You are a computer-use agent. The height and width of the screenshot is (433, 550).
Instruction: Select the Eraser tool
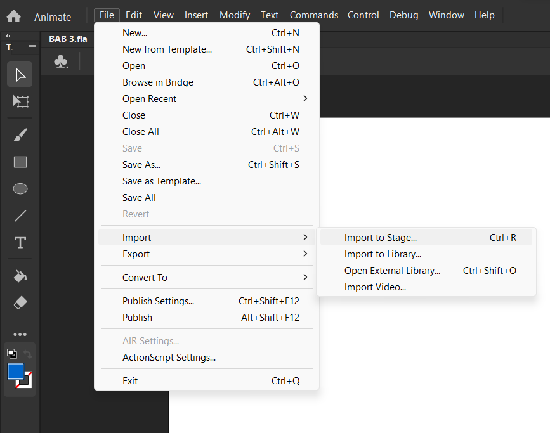pyautogui.click(x=20, y=303)
